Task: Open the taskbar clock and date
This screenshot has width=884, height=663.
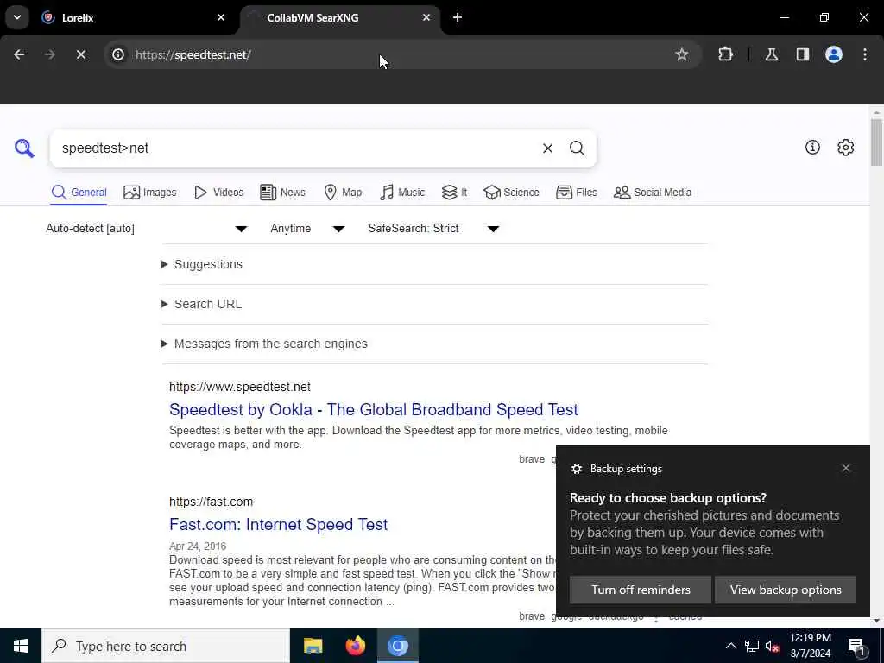Action: (810, 646)
